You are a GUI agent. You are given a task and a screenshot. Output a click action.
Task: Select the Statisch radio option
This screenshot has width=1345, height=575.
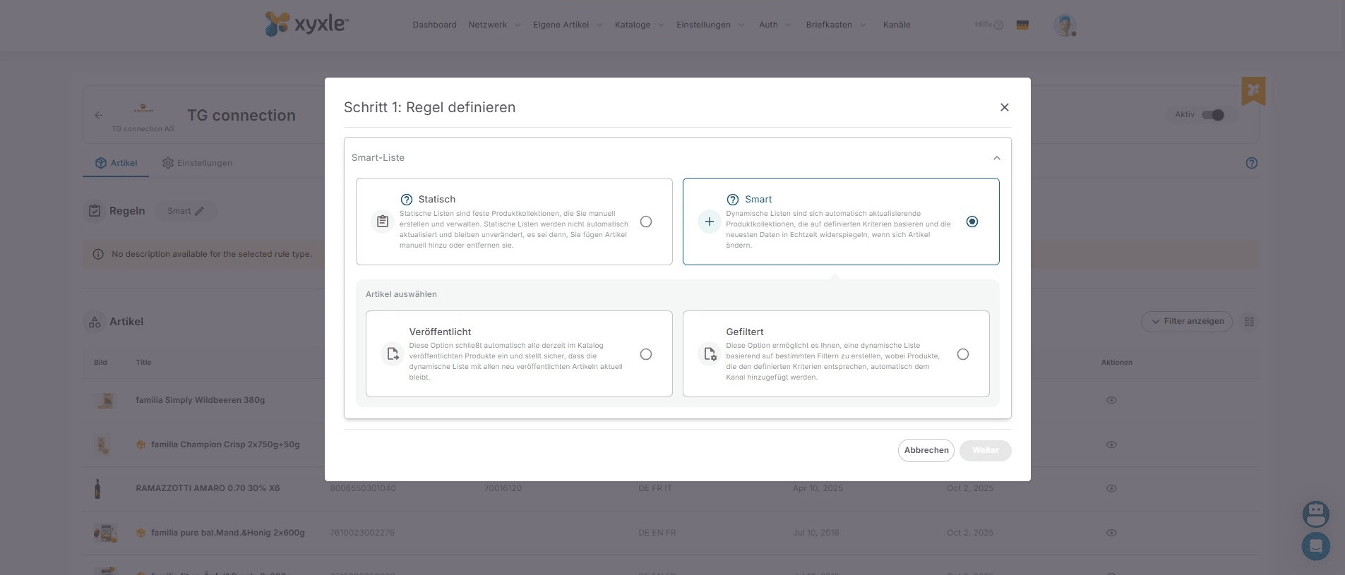tap(646, 222)
